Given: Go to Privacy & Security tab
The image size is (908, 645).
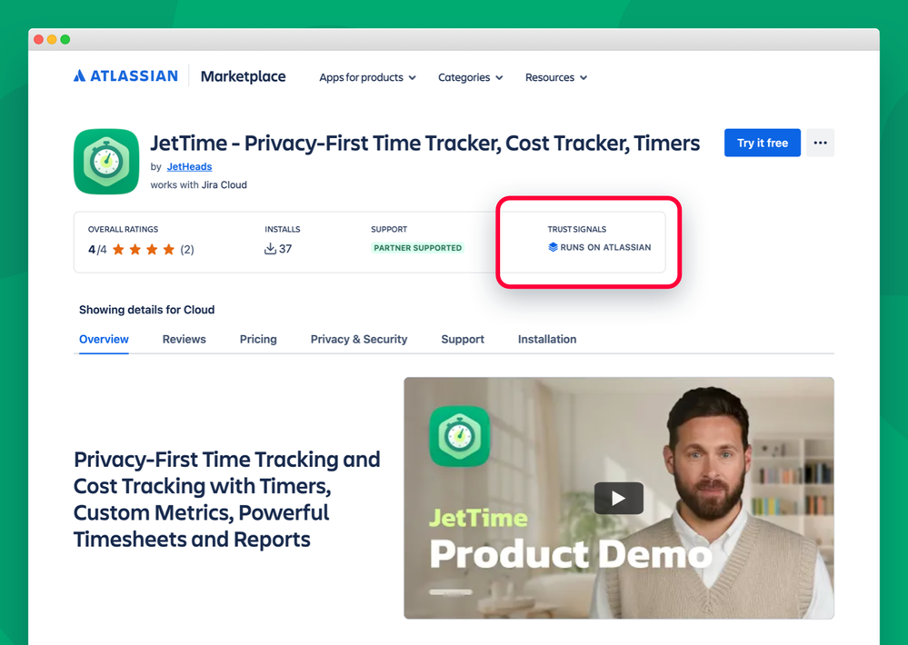Looking at the screenshot, I should coord(359,339).
